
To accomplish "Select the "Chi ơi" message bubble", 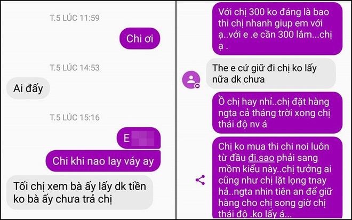I will (x=140, y=38).
